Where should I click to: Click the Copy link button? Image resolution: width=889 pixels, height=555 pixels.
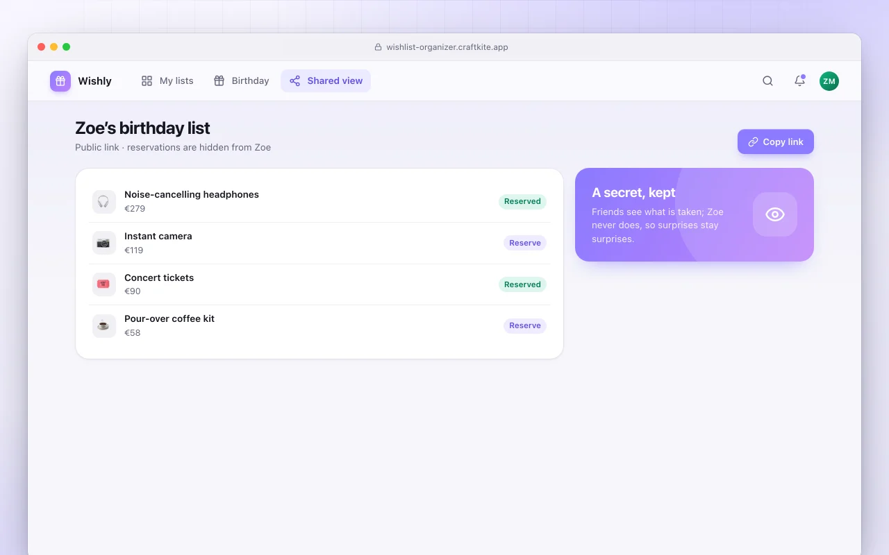tap(776, 142)
